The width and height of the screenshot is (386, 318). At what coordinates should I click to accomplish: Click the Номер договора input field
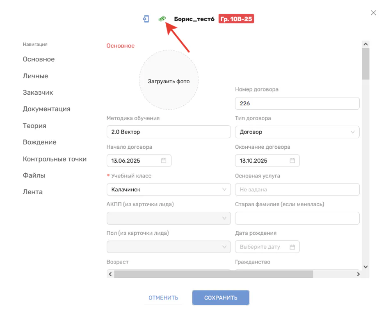coord(297,103)
